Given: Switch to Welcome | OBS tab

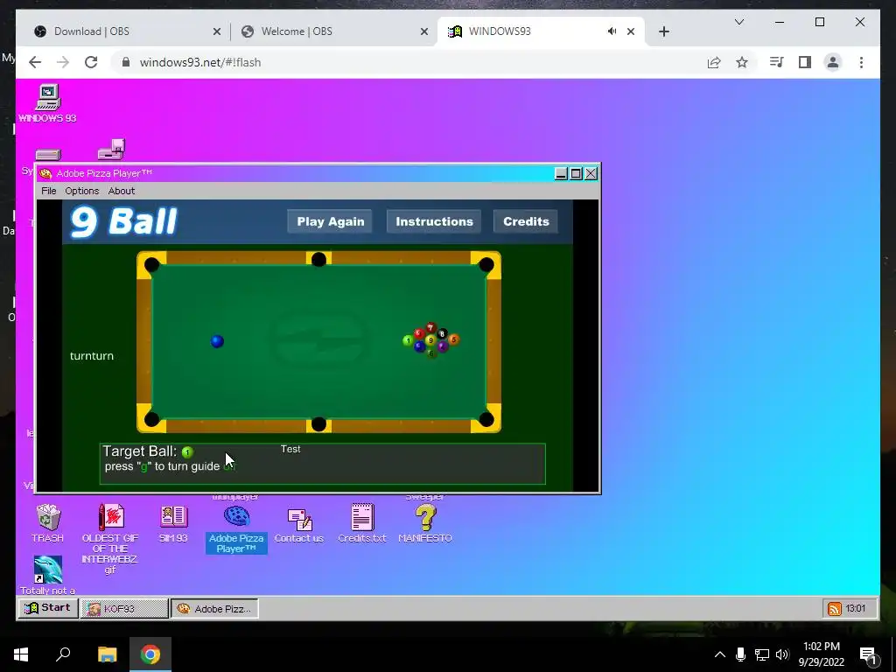Looking at the screenshot, I should [332, 31].
